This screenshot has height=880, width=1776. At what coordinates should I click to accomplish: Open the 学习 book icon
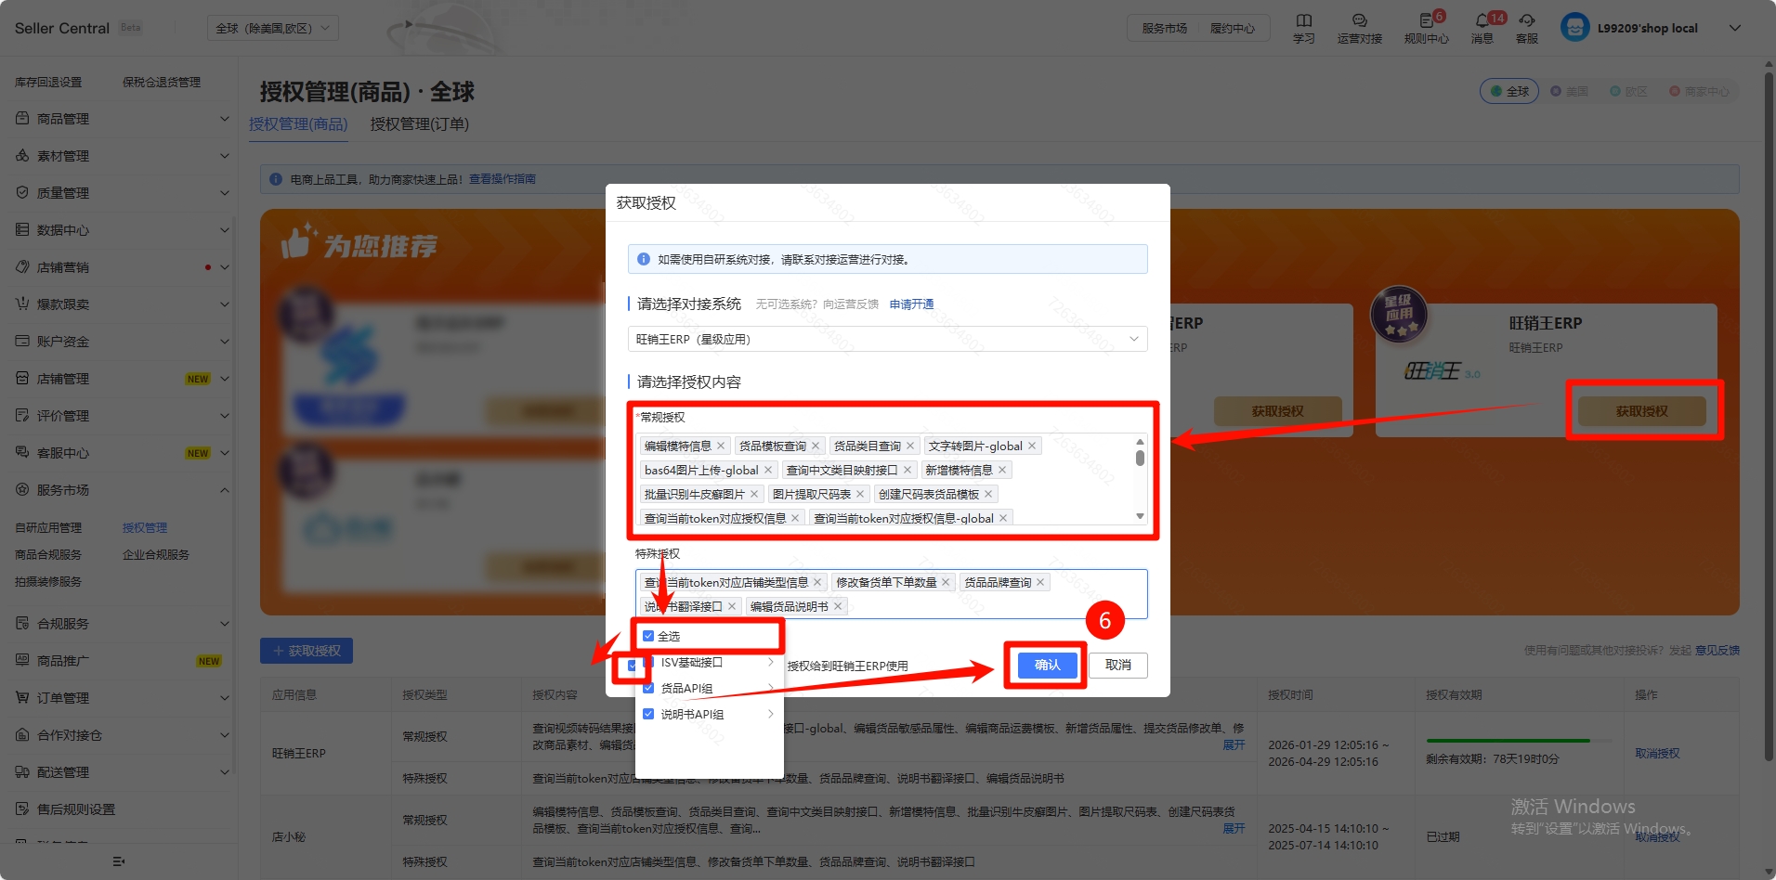[x=1303, y=21]
